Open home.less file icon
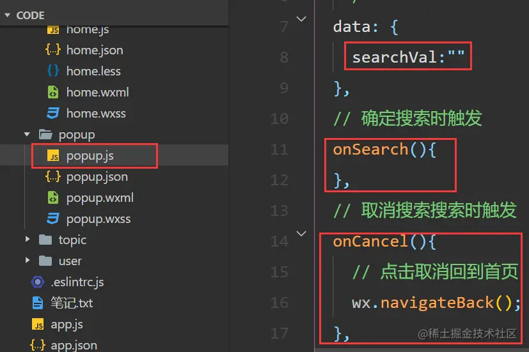The height and width of the screenshot is (352, 529). (x=53, y=71)
